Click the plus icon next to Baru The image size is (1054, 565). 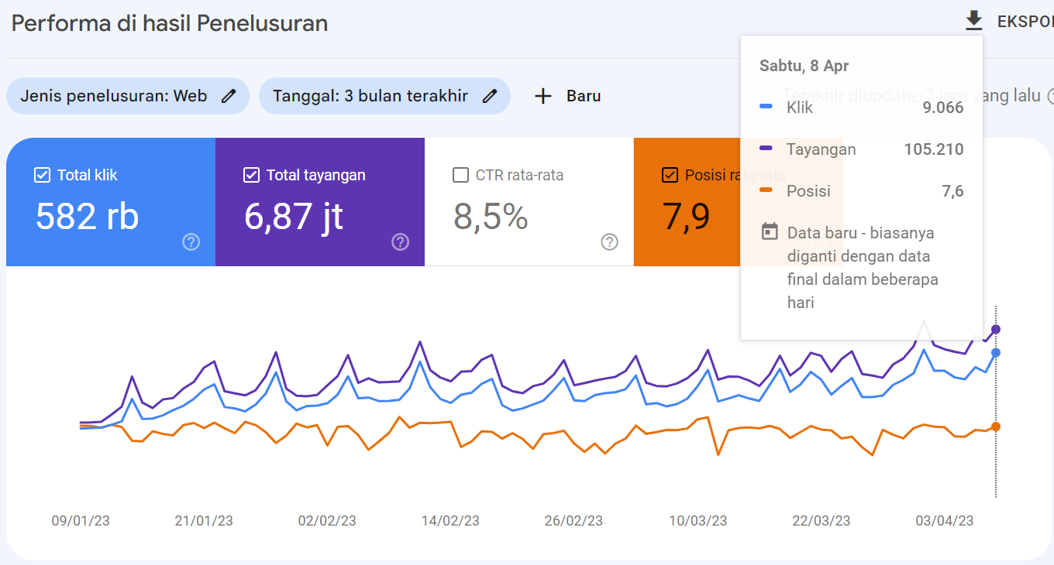pyautogui.click(x=543, y=96)
